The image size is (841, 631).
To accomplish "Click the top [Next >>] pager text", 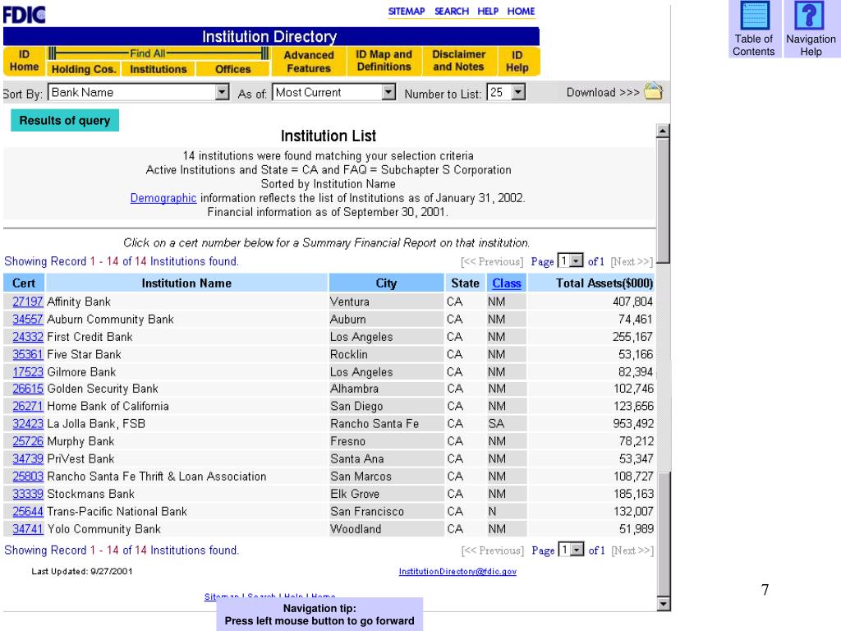I will (x=632, y=261).
